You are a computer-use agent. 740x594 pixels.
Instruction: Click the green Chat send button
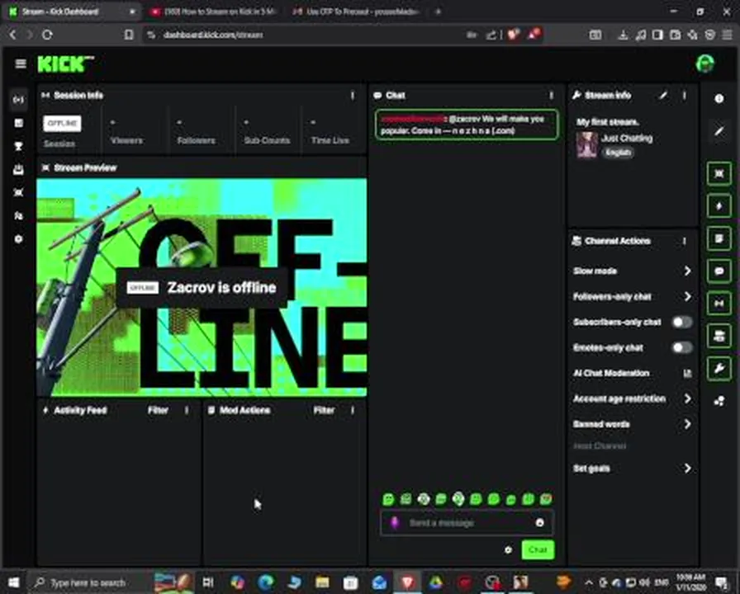tap(538, 549)
